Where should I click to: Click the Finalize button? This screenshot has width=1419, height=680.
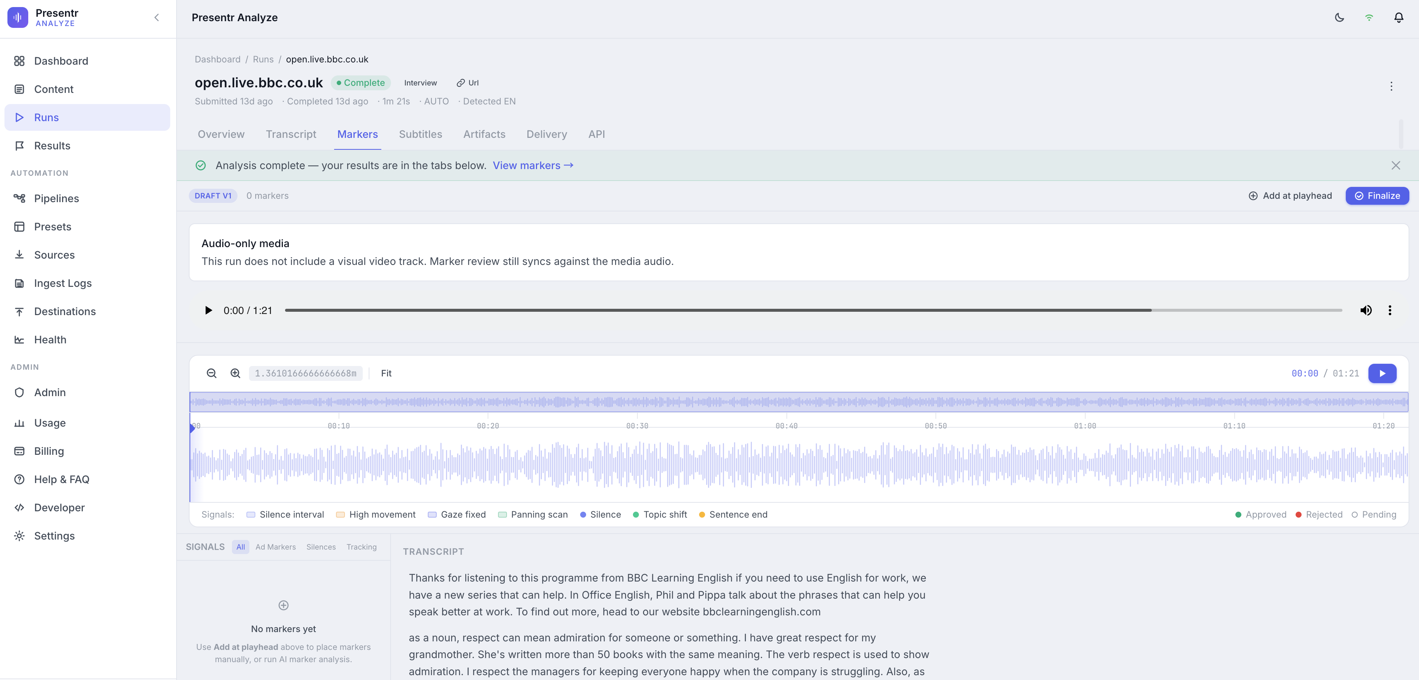tap(1377, 195)
